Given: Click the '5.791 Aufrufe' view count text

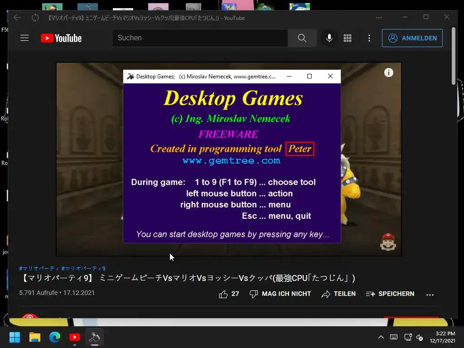Looking at the screenshot, I should pos(38,293).
